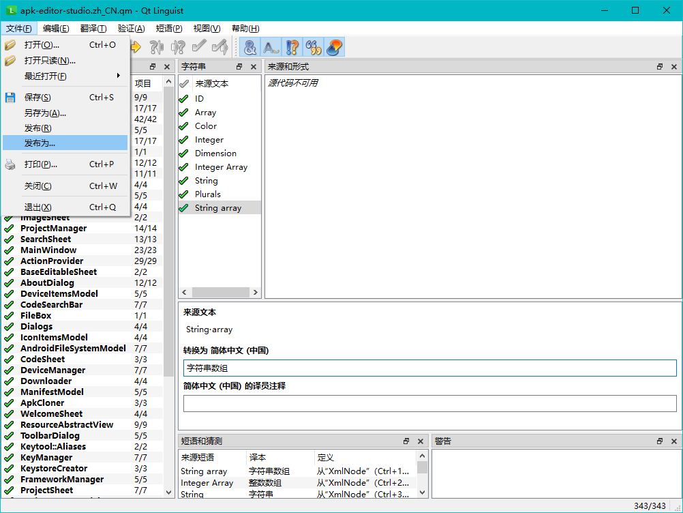
Task: Click context list scroll down arrow
Action: [x=168, y=492]
